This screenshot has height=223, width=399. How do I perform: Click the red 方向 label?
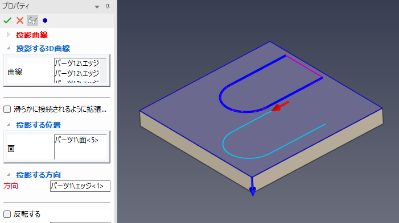point(11,186)
